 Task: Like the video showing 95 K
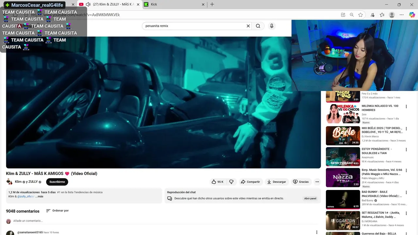click(x=217, y=182)
